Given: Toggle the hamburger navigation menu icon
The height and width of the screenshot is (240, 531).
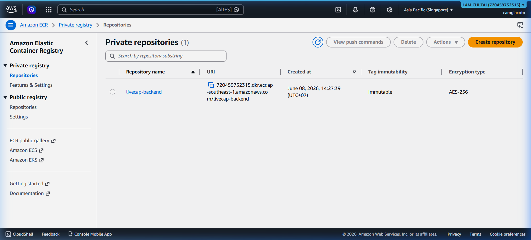Looking at the screenshot, I should [x=11, y=25].
